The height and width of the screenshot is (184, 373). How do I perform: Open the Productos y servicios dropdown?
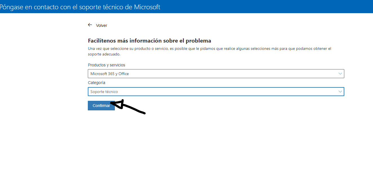point(216,74)
